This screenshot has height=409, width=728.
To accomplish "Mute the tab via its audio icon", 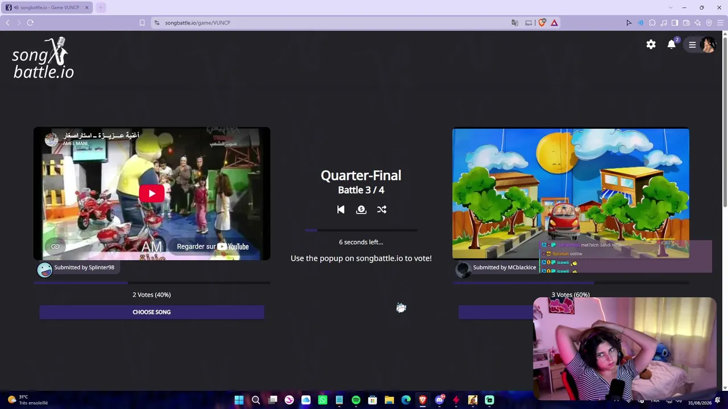I will [x=16, y=7].
